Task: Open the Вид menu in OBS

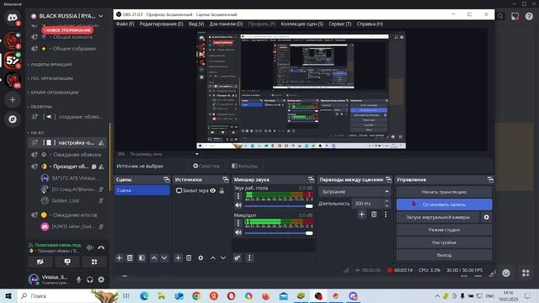Action: 196,24
